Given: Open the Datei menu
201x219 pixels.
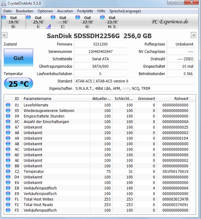Looking at the screenshot, I should [7, 11].
